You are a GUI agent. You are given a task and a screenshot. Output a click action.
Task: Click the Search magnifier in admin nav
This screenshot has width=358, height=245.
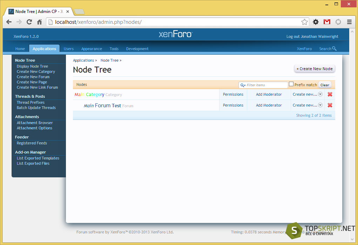(x=334, y=48)
